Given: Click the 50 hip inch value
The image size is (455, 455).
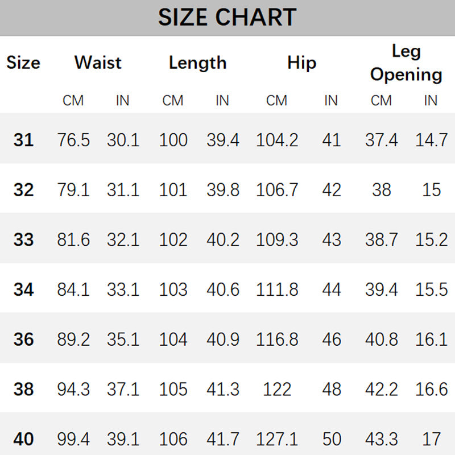Looking at the screenshot, I should click(x=331, y=439).
